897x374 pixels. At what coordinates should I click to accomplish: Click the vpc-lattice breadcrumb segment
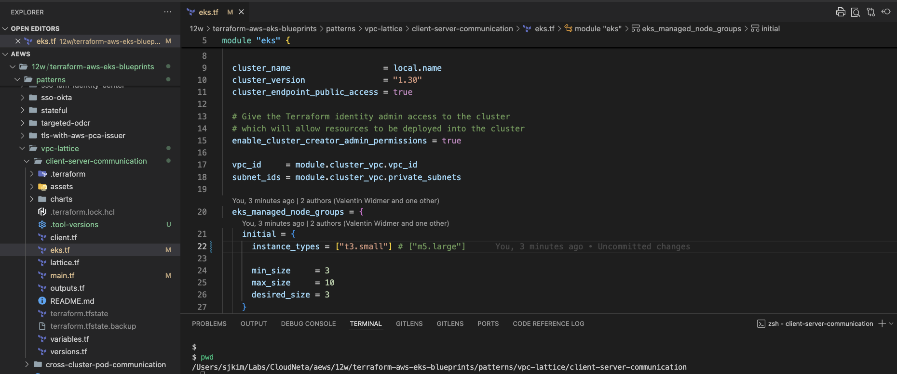(383, 29)
